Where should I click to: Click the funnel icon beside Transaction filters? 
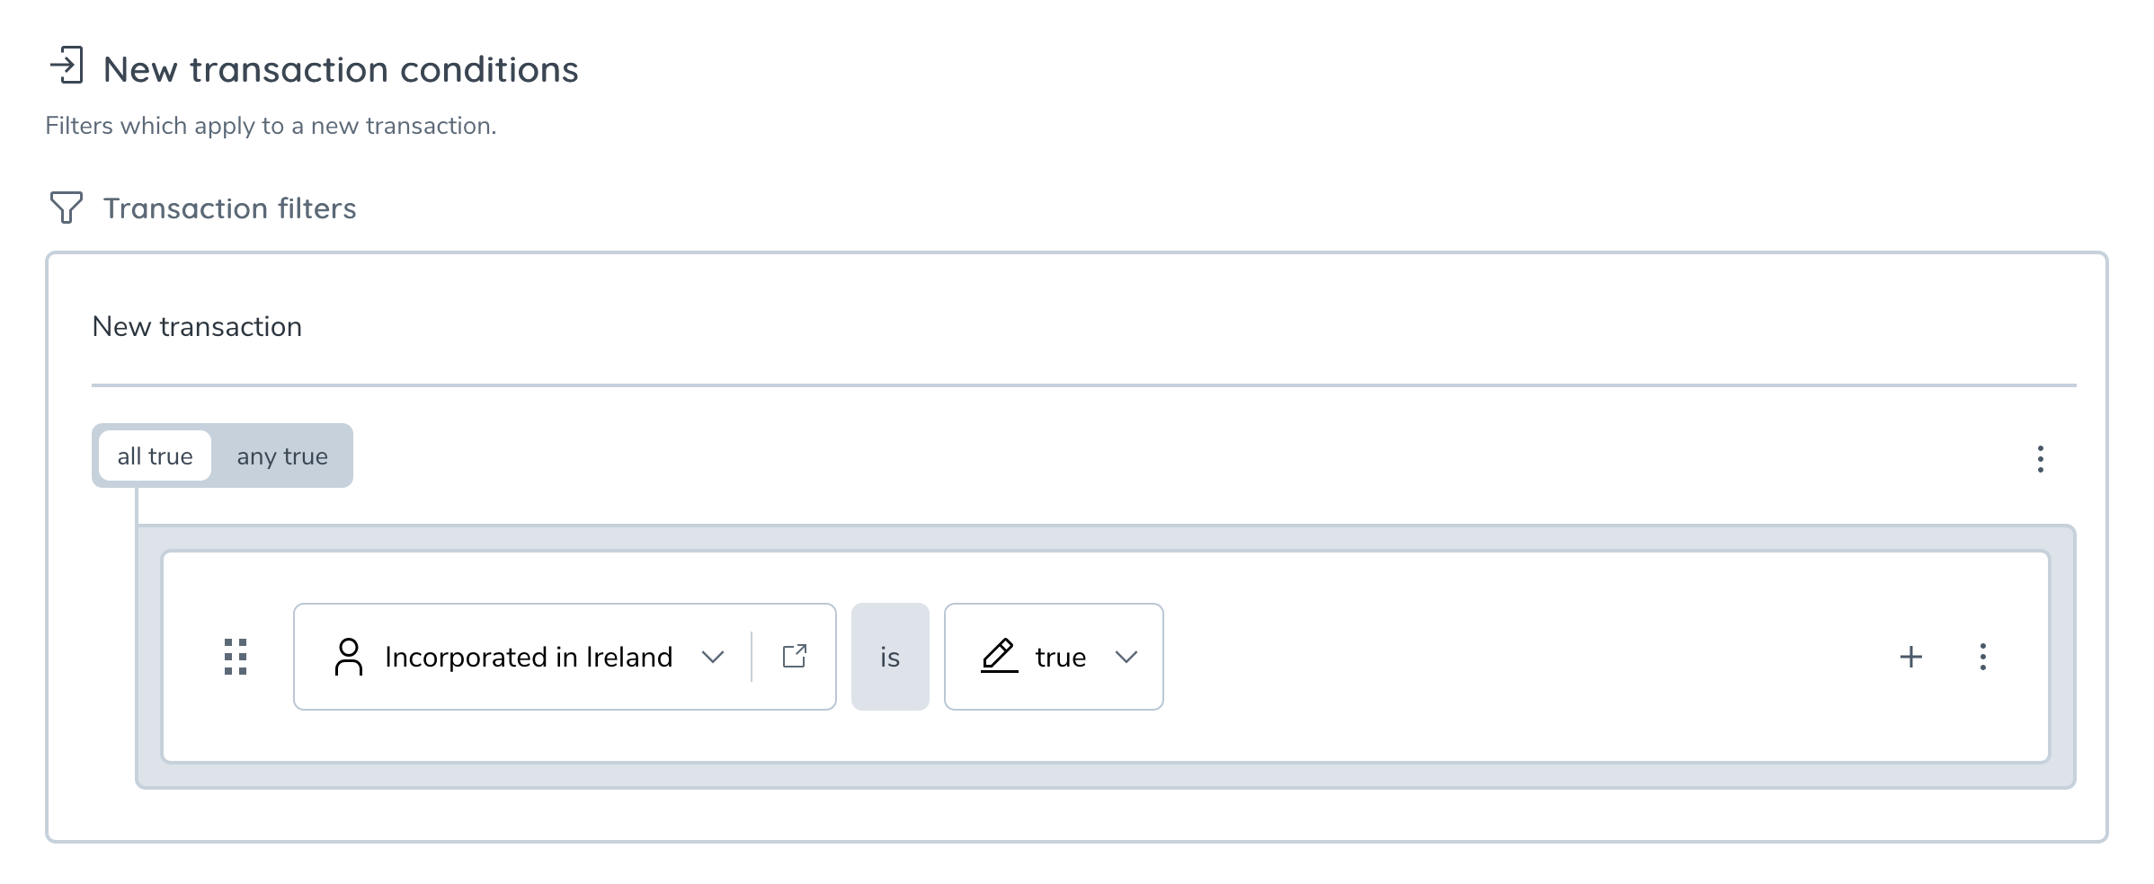click(66, 208)
